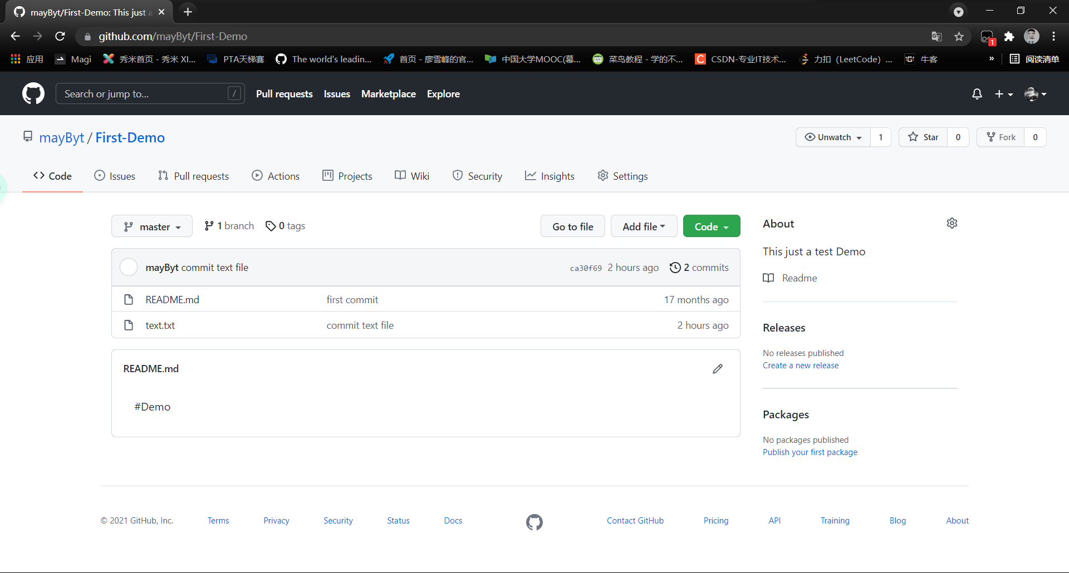Open the user avatar menu in header
The height and width of the screenshot is (573, 1069).
coord(1036,94)
